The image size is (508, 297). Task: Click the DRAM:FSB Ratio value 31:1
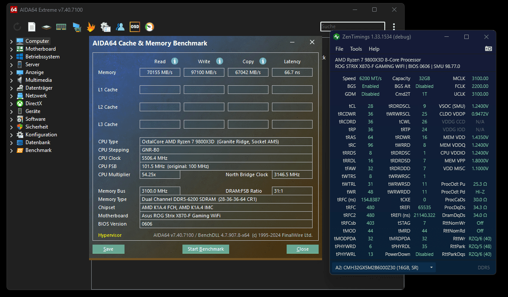tap(292, 191)
